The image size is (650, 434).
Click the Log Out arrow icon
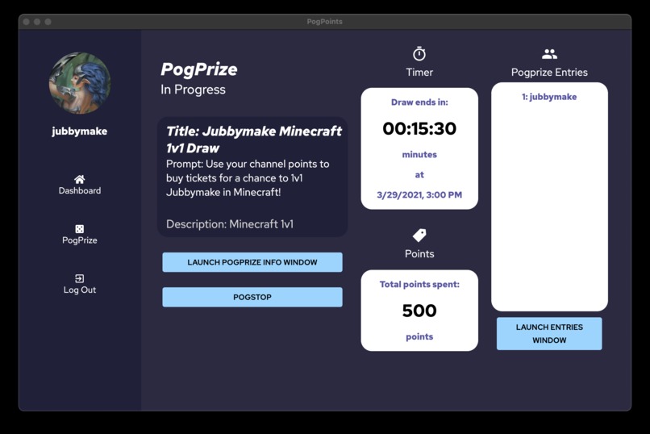pos(80,278)
